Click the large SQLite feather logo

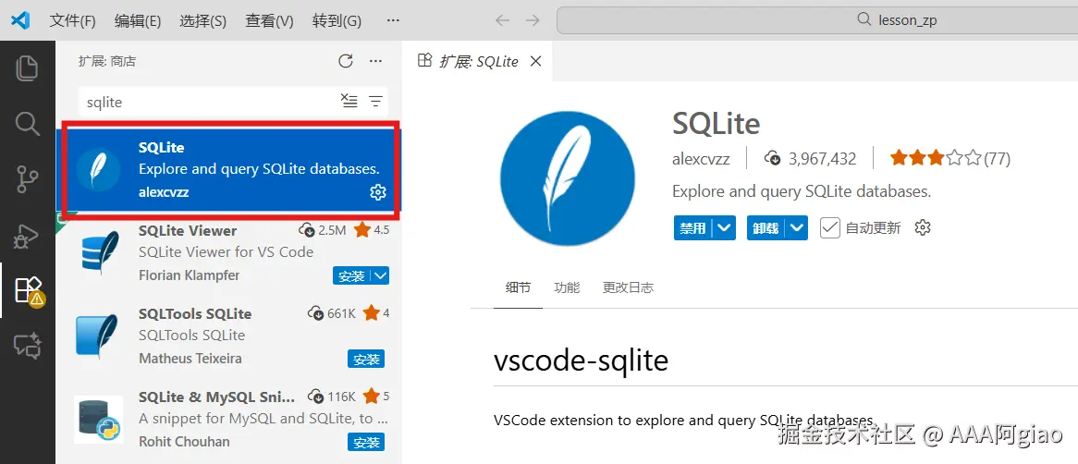click(x=568, y=178)
